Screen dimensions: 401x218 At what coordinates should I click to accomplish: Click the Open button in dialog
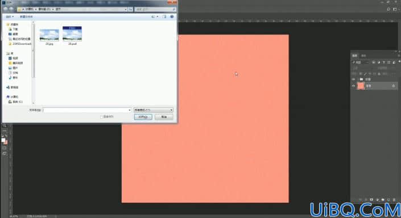tap(143, 117)
